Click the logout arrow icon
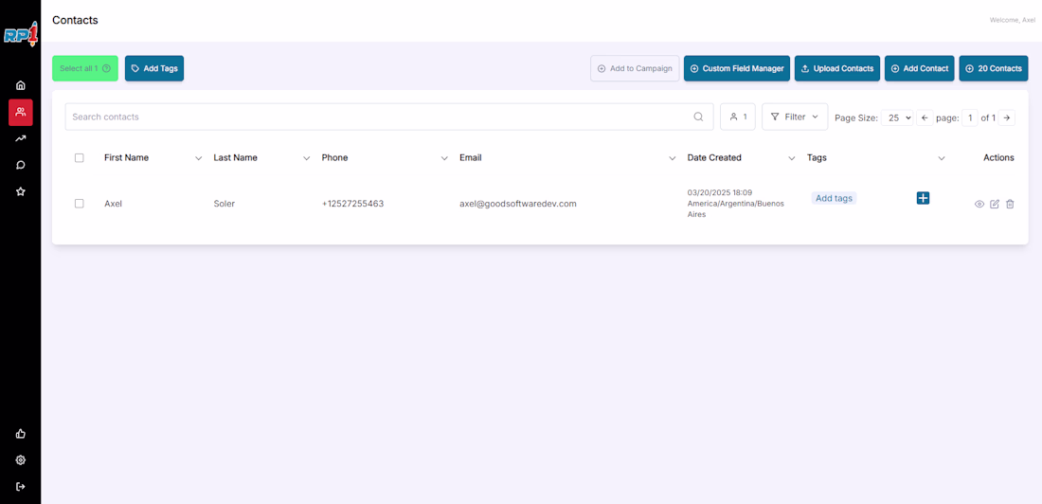Viewport: 1042px width, 504px height. tap(21, 486)
